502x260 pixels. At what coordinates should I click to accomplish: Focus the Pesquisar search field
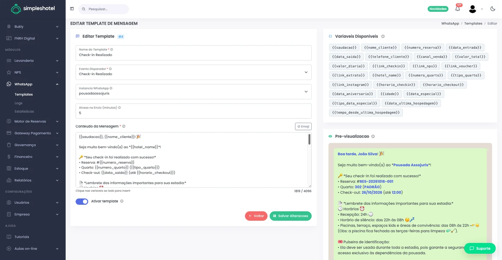click(x=104, y=9)
